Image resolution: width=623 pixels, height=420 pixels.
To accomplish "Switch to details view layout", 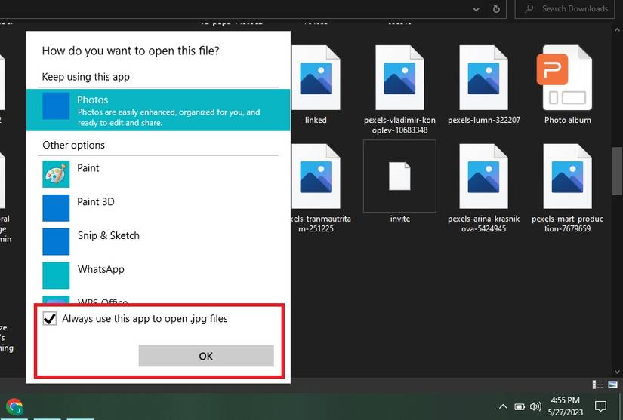I will (x=598, y=385).
